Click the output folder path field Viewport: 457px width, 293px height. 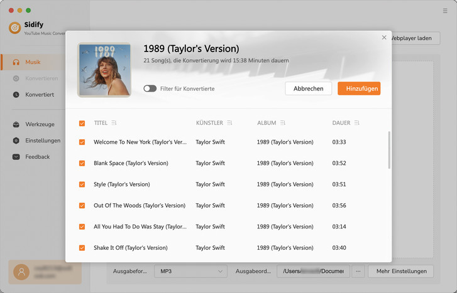point(313,271)
